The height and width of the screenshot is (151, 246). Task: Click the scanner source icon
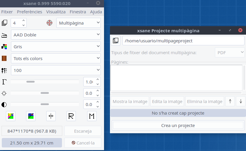click(4, 35)
